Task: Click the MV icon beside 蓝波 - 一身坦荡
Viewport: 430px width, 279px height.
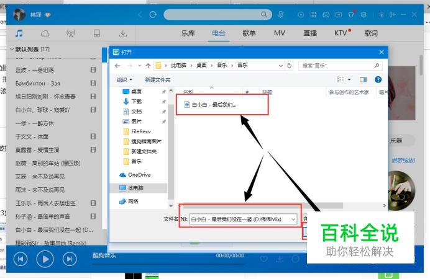Action: pos(93,70)
